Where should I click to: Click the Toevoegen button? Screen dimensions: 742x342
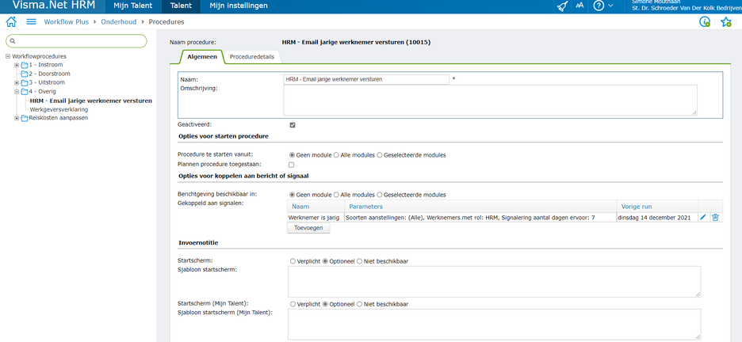pos(309,228)
